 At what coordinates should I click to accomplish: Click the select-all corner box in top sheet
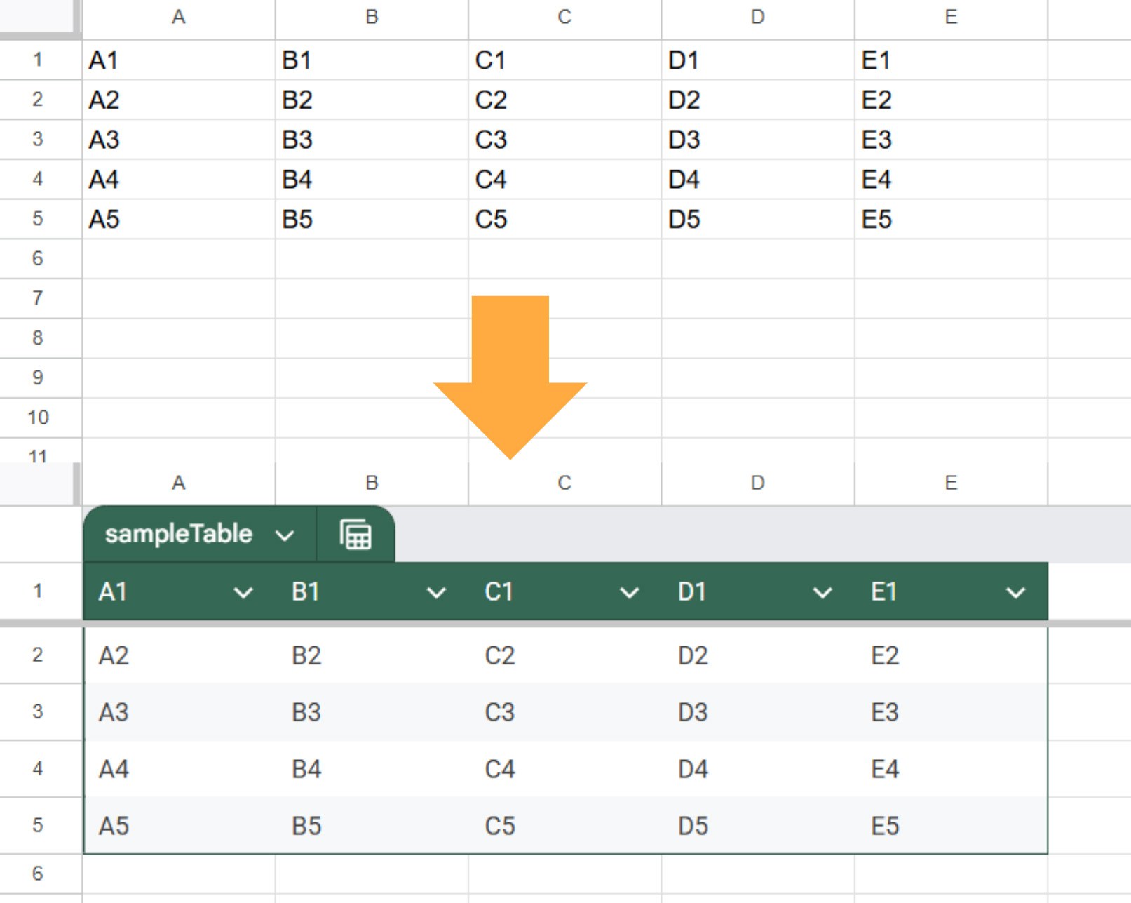38,18
